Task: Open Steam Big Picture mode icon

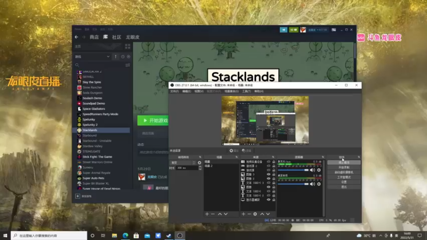Action: coord(334,30)
